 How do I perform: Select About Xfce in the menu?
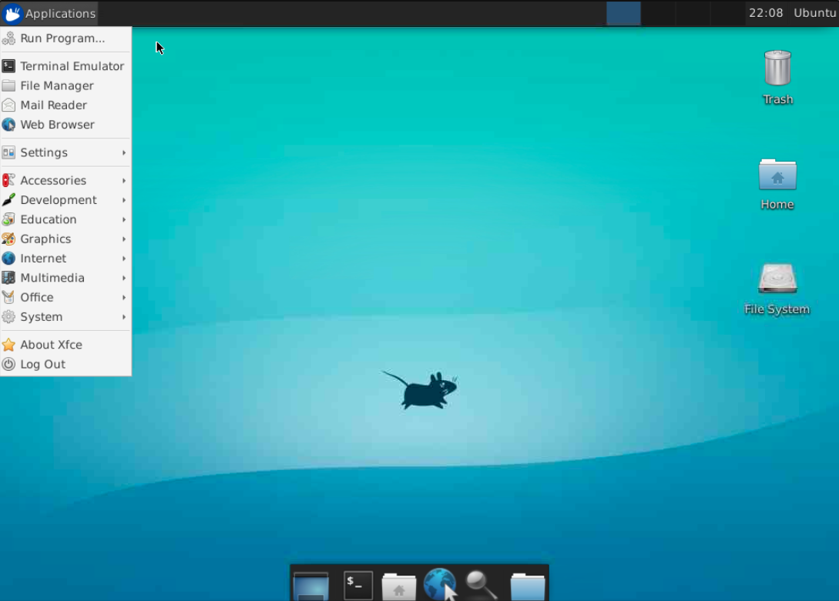65,345
